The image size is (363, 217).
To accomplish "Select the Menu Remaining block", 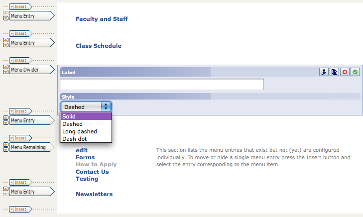I will point(31,147).
